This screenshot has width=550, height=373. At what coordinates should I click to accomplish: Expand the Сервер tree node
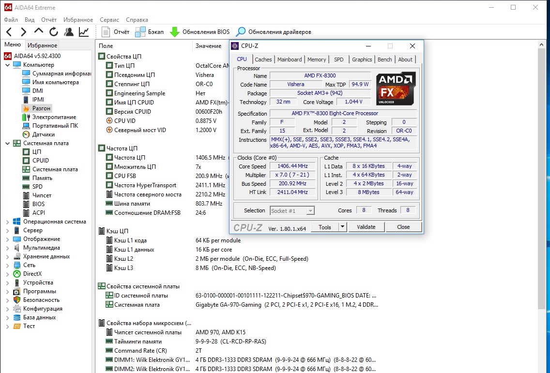pos(7,230)
